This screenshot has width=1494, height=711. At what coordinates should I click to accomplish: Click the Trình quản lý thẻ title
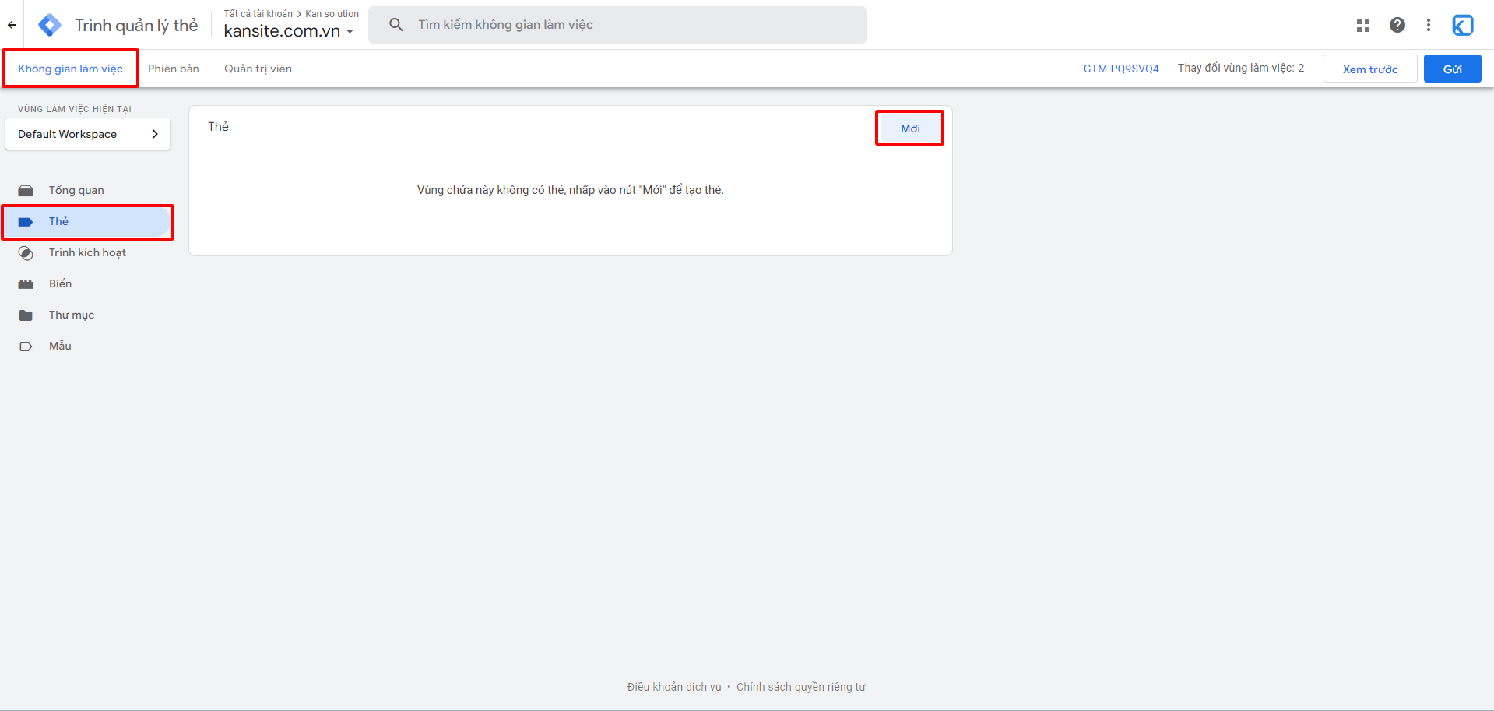136,26
